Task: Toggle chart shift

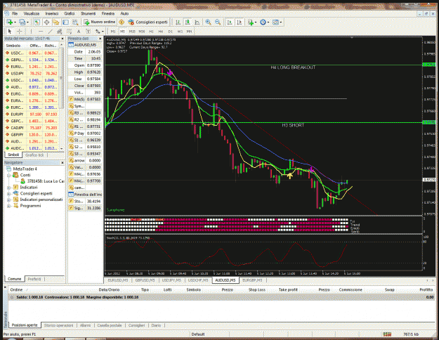Action: point(239,22)
